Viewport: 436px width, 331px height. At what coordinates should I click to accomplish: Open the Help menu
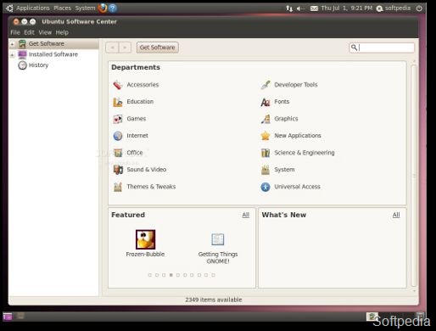(62, 32)
